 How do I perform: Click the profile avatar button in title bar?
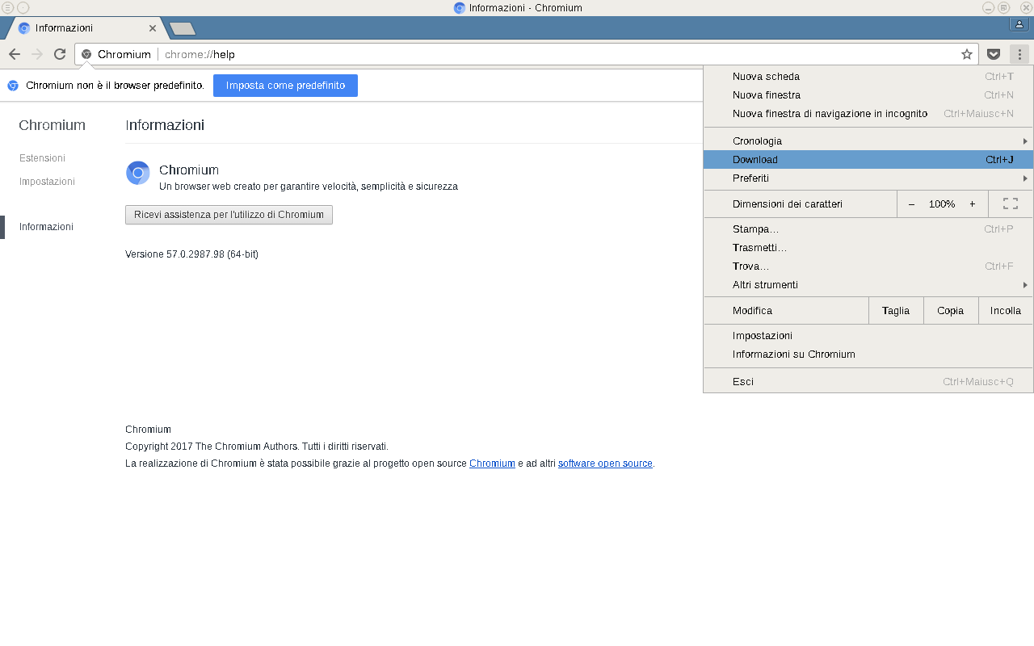[x=1019, y=24]
